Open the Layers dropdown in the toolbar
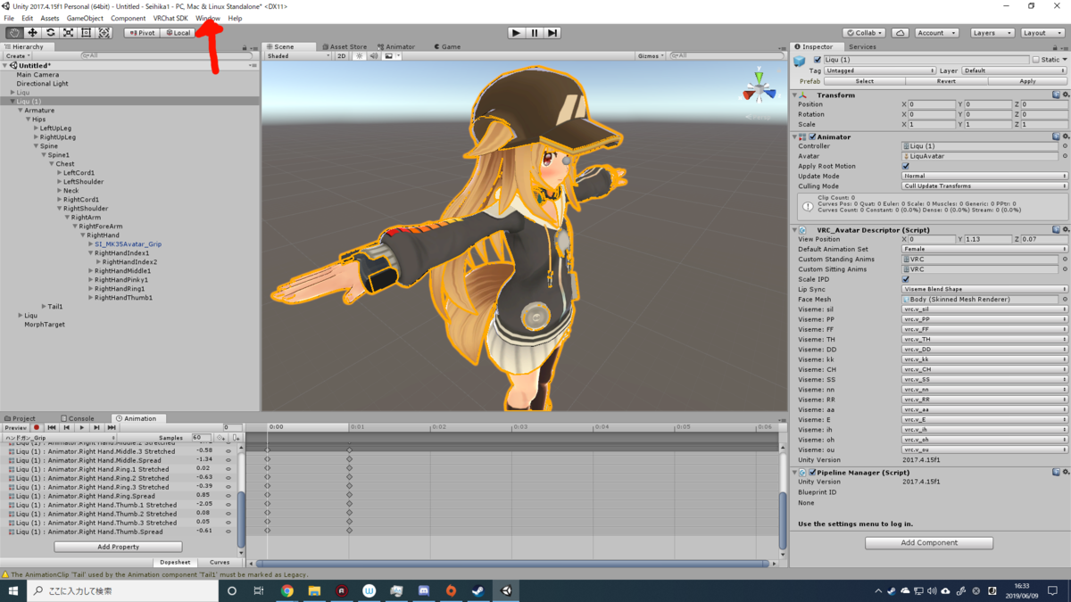 [x=992, y=33]
